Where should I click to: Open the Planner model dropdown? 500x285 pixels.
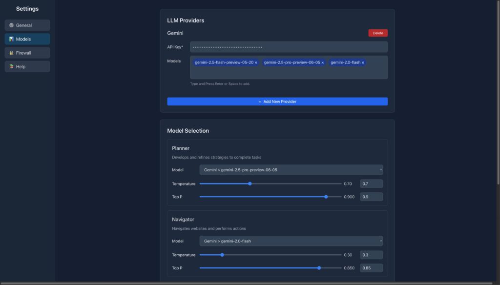pos(291,169)
